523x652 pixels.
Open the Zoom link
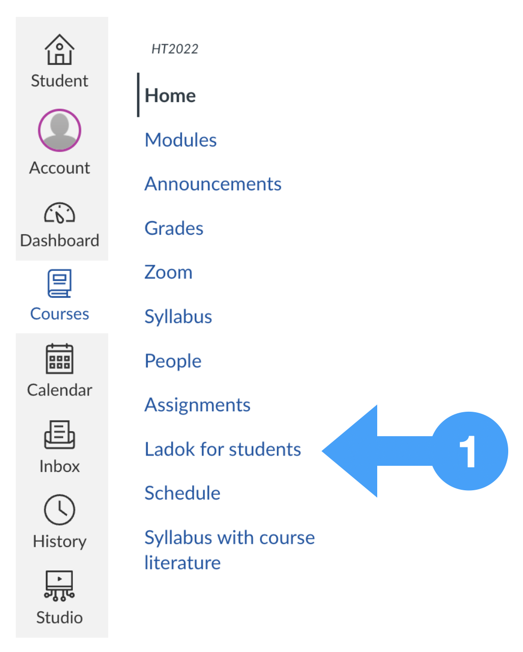coord(168,272)
